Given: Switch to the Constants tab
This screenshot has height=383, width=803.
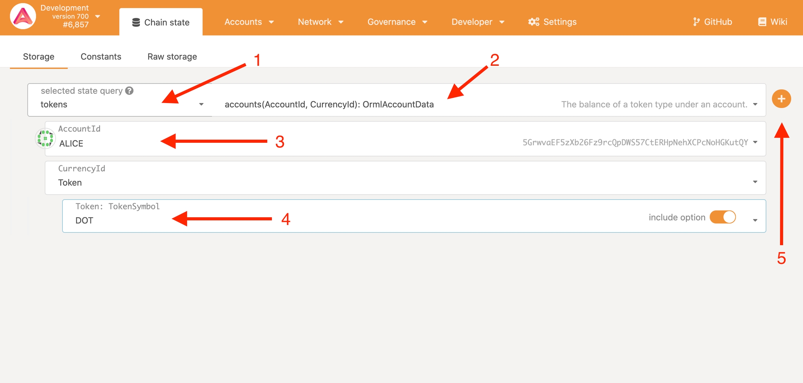Looking at the screenshot, I should pos(101,56).
